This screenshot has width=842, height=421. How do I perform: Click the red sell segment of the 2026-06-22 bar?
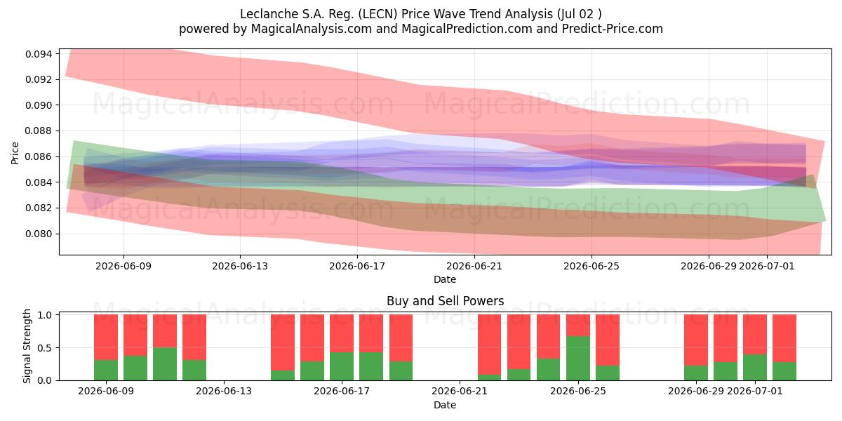[490, 345]
